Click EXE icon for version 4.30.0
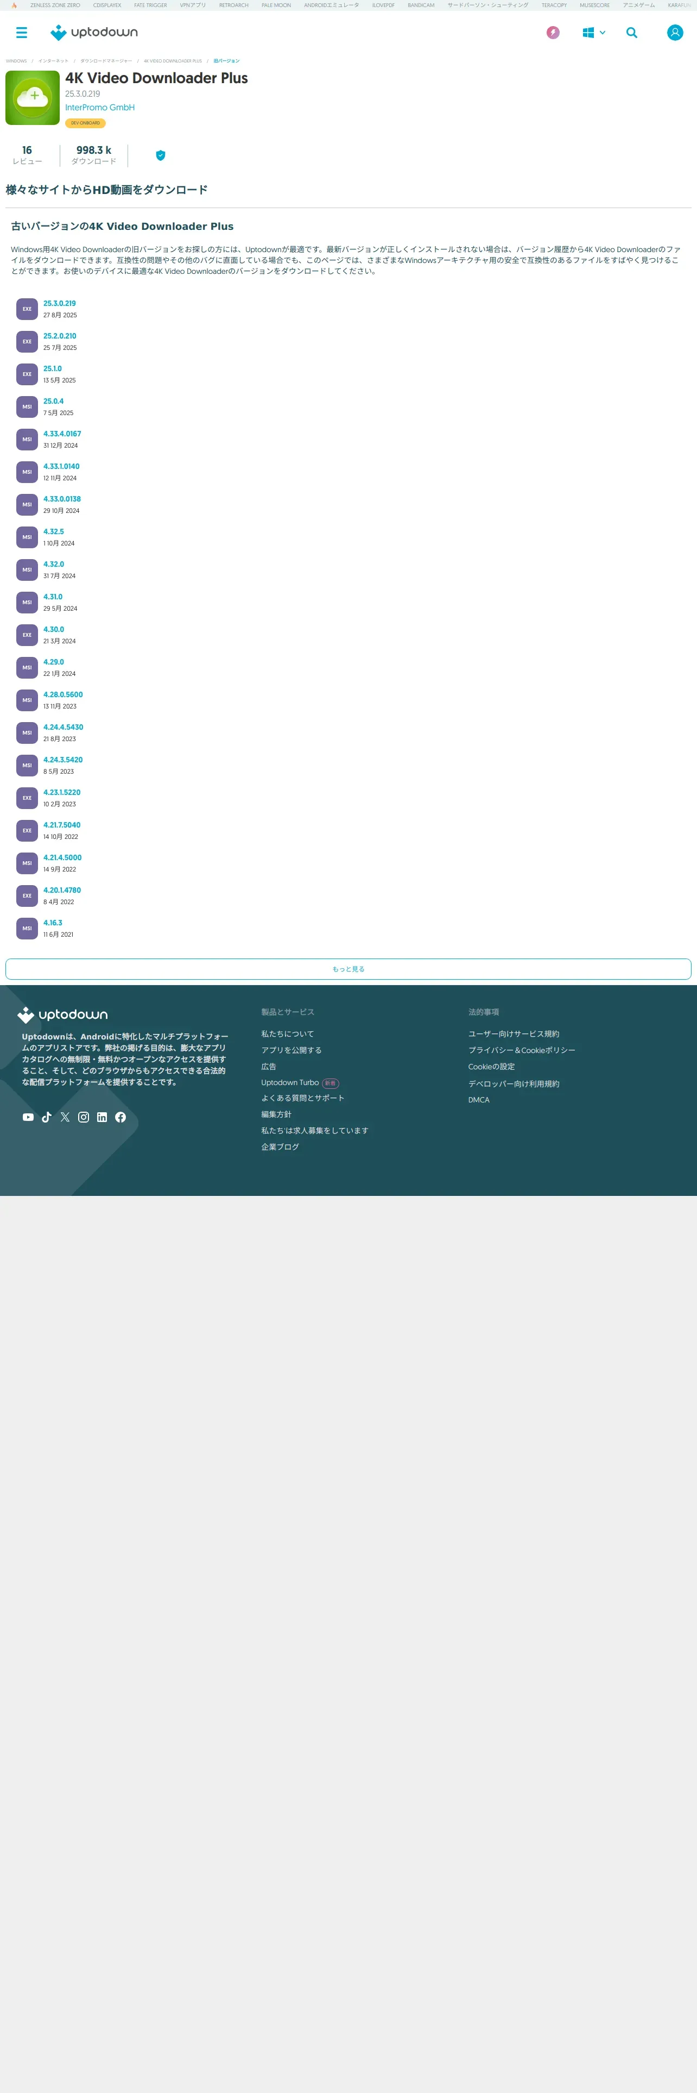The width and height of the screenshot is (697, 2093). point(27,635)
